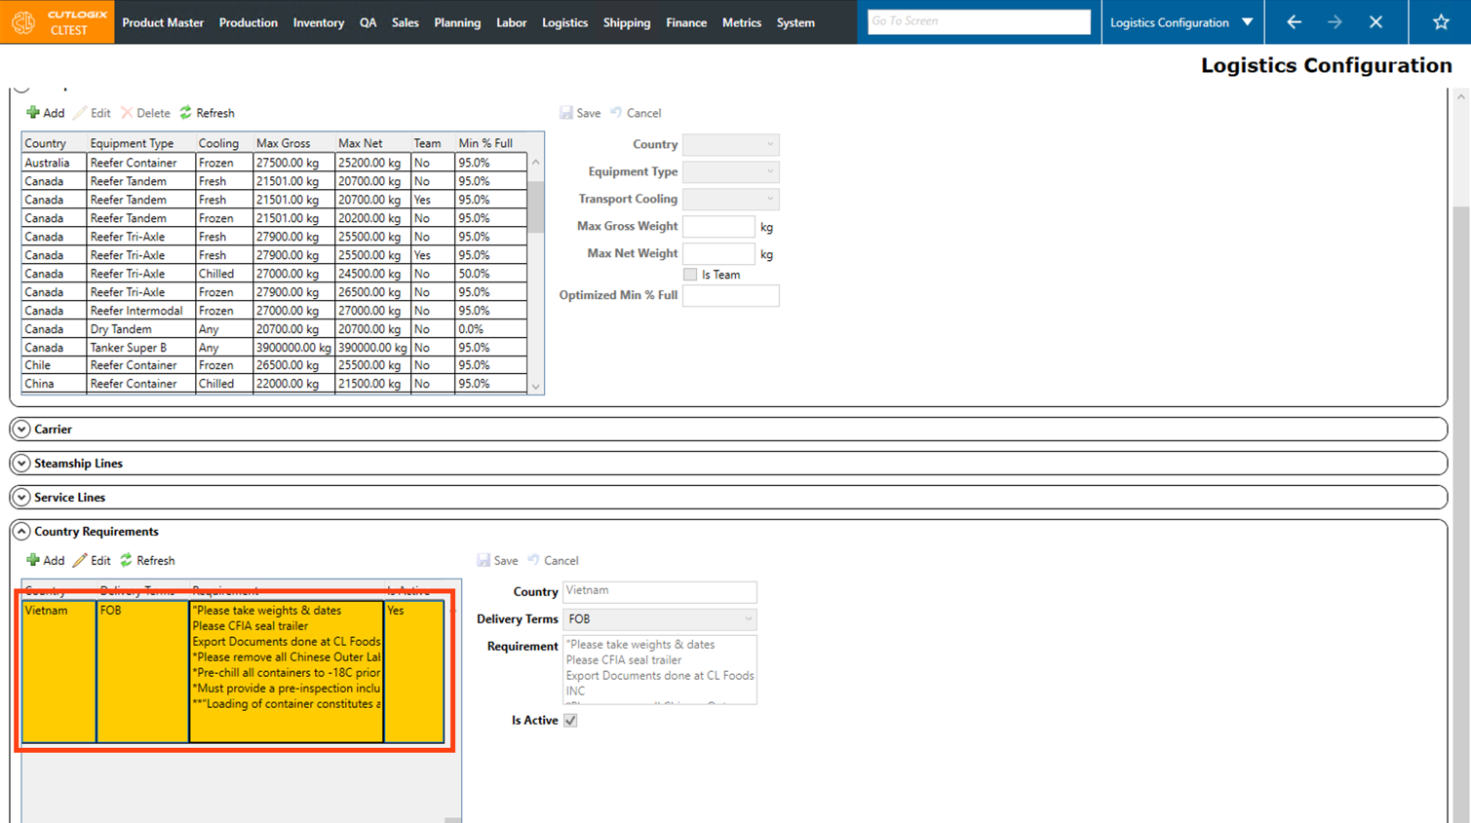This screenshot has width=1471, height=823.
Task: Open the Logistics menu
Action: 564,22
